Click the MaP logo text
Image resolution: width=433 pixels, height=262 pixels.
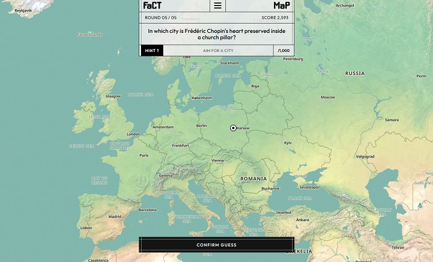(281, 6)
